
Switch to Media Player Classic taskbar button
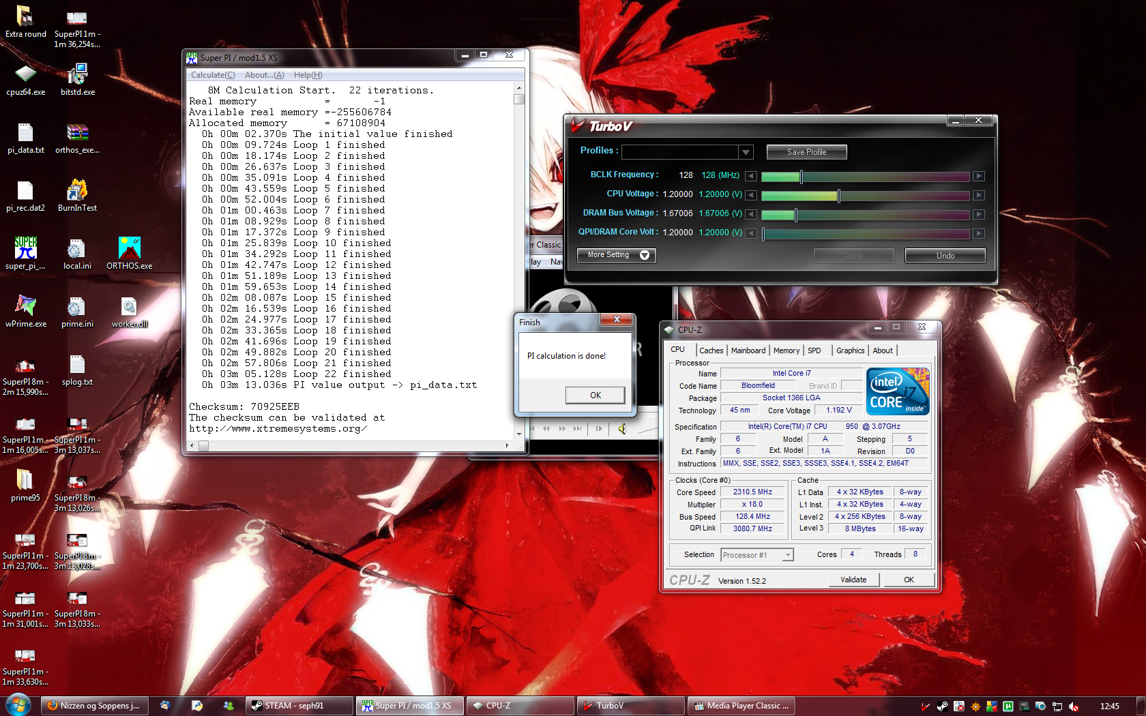click(741, 706)
